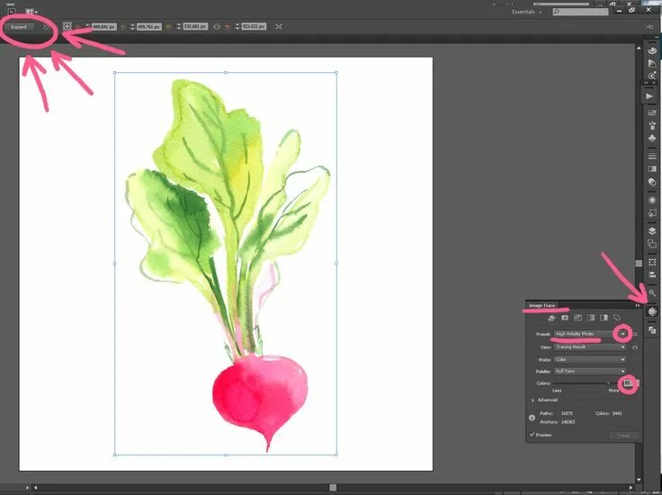
Task: Select the Image Trace panel tab
Action: coord(541,305)
